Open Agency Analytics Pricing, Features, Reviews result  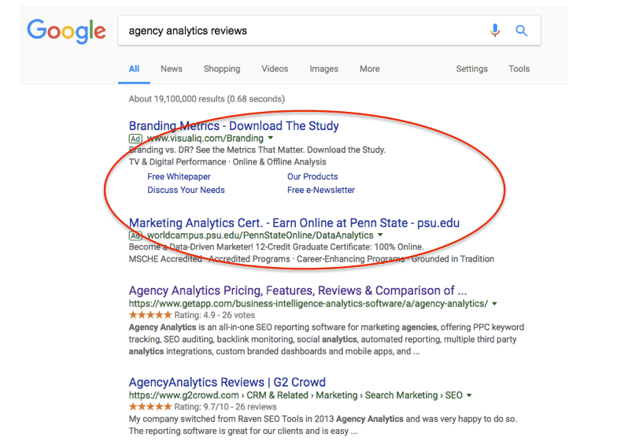click(297, 291)
